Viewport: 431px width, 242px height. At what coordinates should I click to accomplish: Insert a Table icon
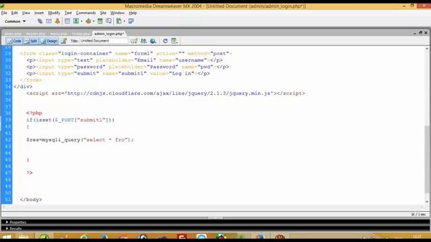pyautogui.click(x=67, y=21)
